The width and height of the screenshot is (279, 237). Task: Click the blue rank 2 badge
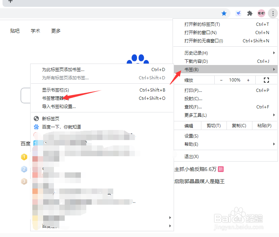point(24,169)
